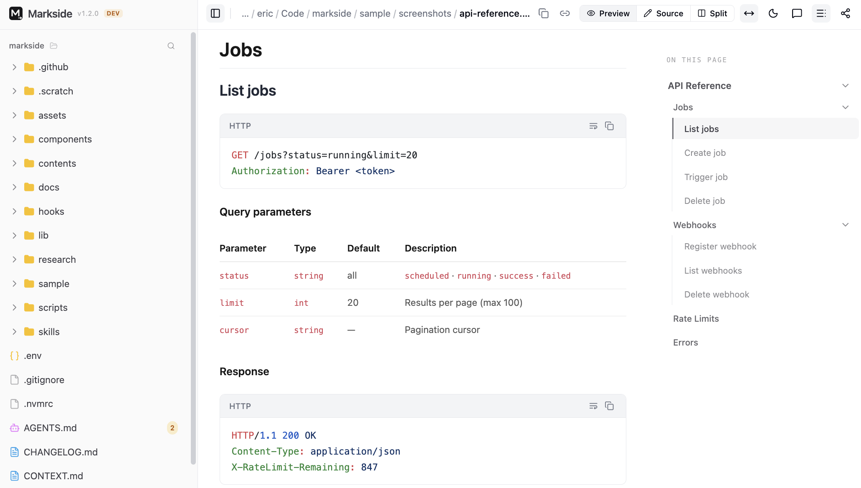Copy the file path icon in breadcrumb
This screenshot has width=861, height=488.
point(543,13)
